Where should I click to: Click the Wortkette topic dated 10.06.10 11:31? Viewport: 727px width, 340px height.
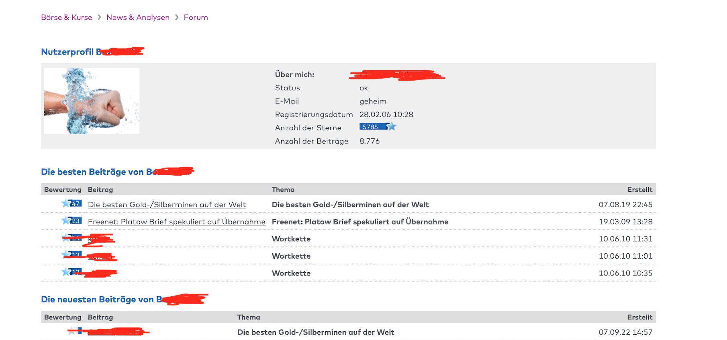click(291, 239)
